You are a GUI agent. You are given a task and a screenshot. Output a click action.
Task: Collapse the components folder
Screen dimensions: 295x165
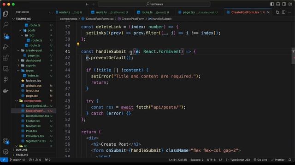(17, 101)
